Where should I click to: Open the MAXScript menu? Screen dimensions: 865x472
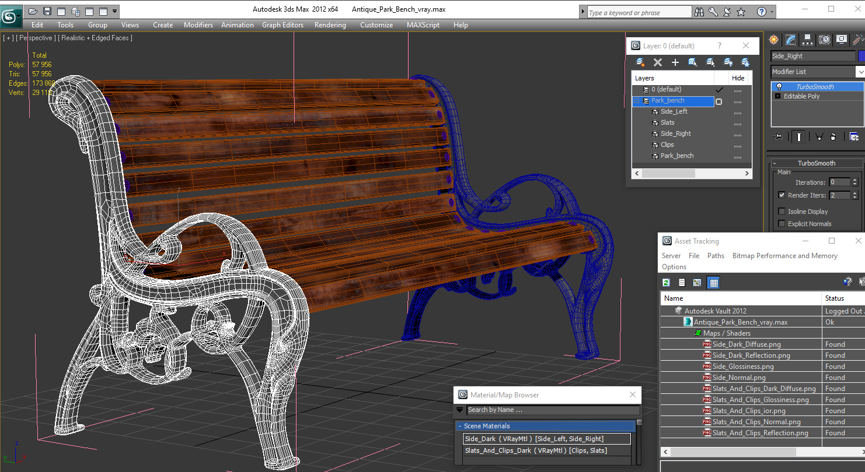tap(423, 25)
